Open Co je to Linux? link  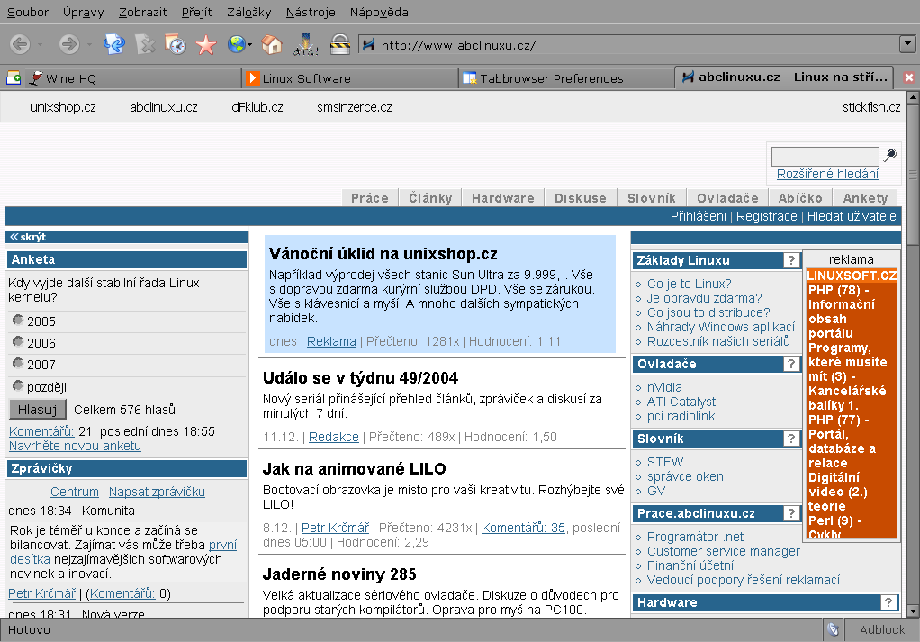coord(689,284)
